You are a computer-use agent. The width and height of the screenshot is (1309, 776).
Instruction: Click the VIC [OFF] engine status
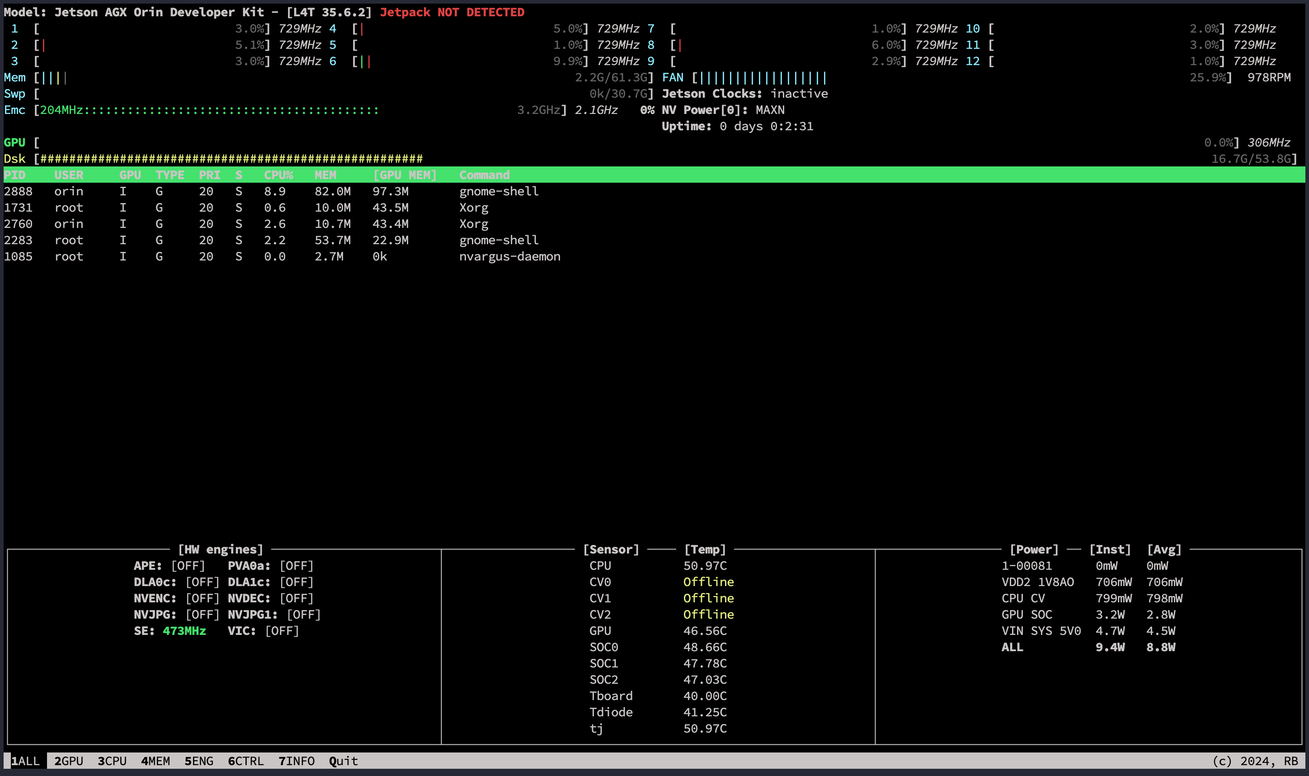tap(264, 631)
